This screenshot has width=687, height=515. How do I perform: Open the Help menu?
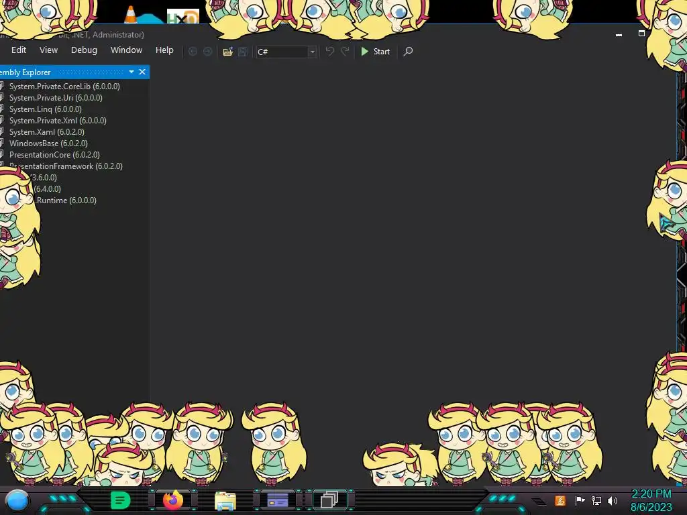tap(164, 50)
